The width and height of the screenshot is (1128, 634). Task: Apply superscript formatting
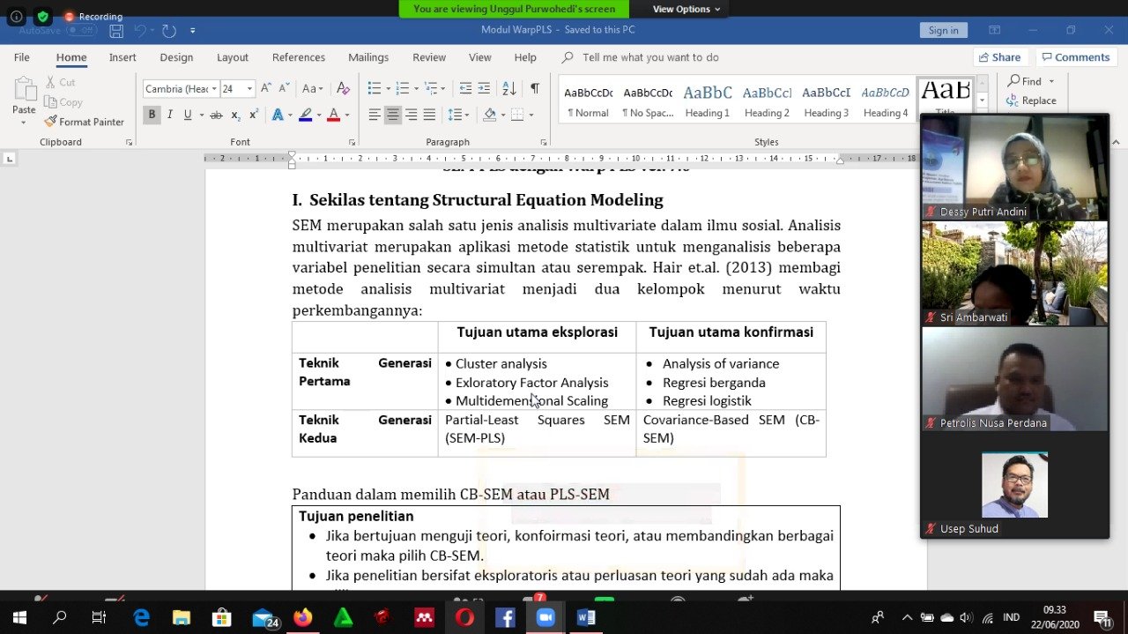pos(254,115)
